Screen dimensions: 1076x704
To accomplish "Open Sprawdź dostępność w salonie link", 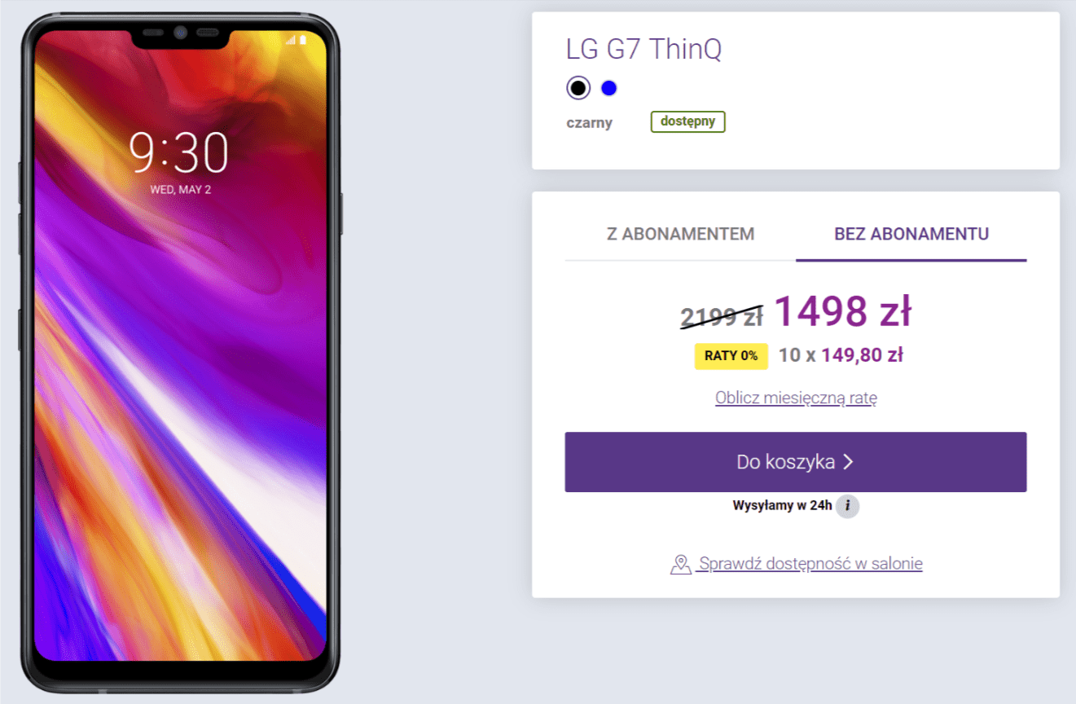I will tap(809, 564).
